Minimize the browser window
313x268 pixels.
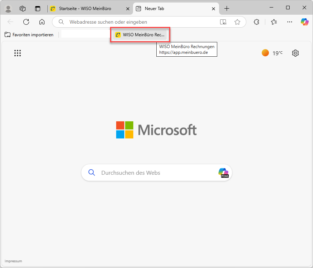(x=271, y=8)
